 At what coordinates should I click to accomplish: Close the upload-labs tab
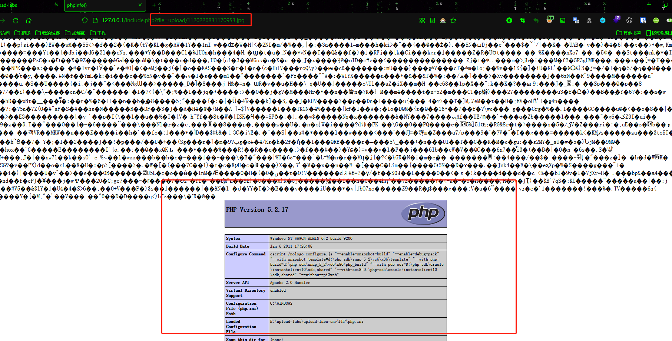coord(57,5)
